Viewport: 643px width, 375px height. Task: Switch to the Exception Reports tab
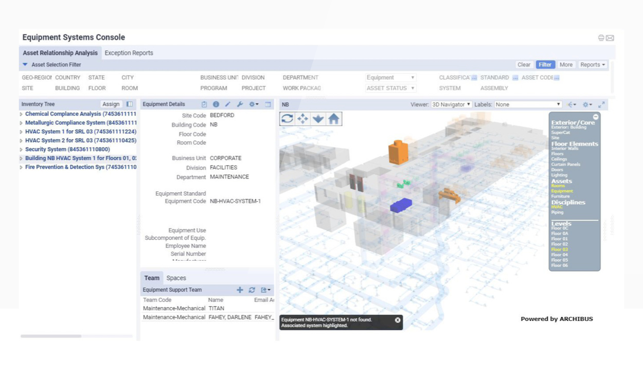[129, 53]
